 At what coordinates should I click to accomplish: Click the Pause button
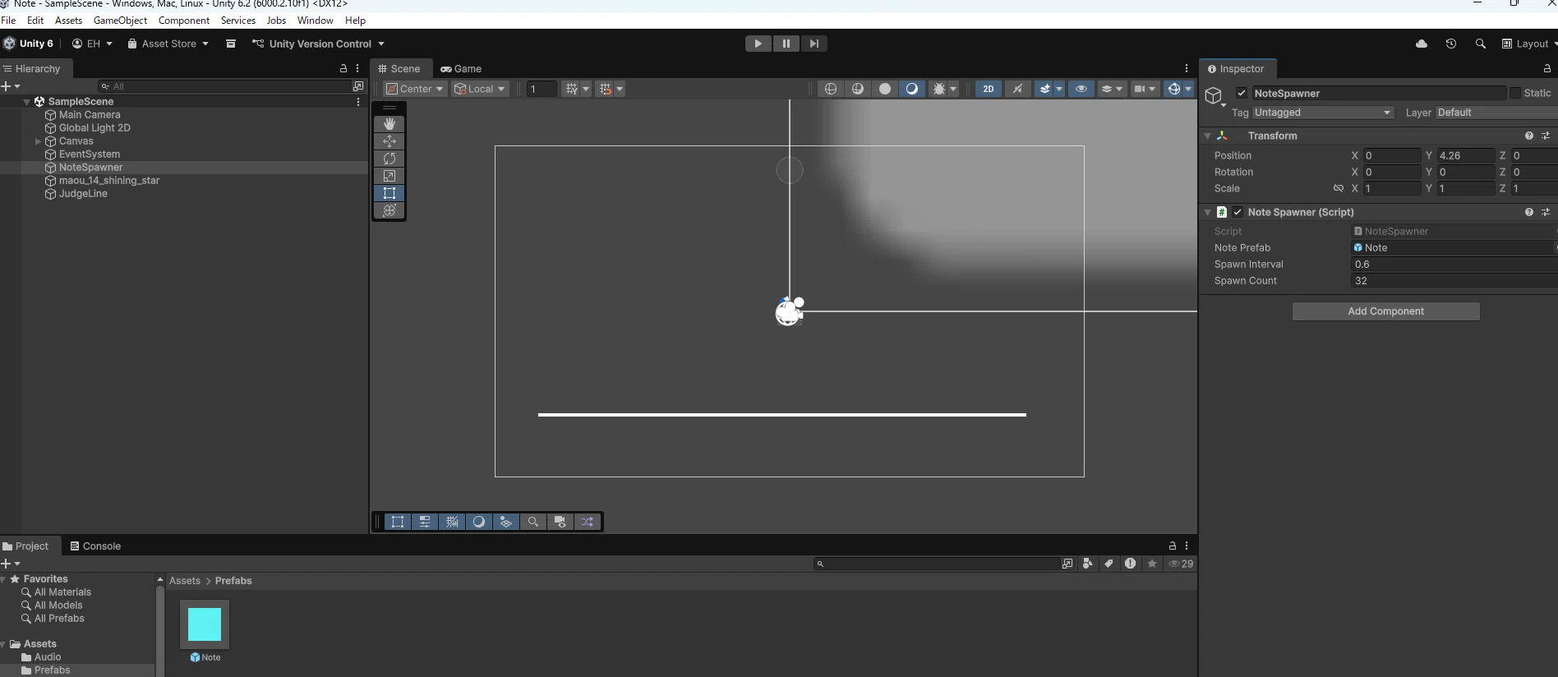coord(786,44)
